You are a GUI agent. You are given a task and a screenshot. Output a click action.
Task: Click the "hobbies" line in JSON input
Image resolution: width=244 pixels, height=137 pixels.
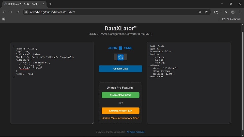pos(45,57)
